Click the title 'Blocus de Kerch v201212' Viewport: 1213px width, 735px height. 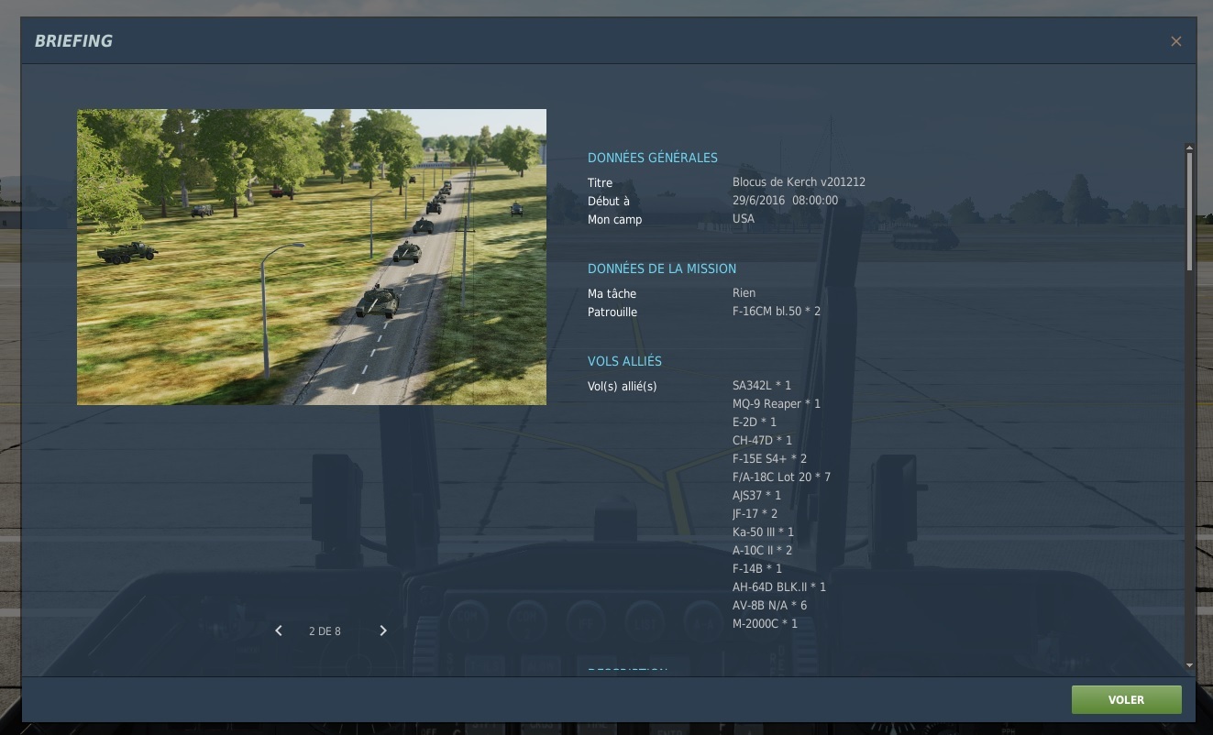tap(799, 182)
